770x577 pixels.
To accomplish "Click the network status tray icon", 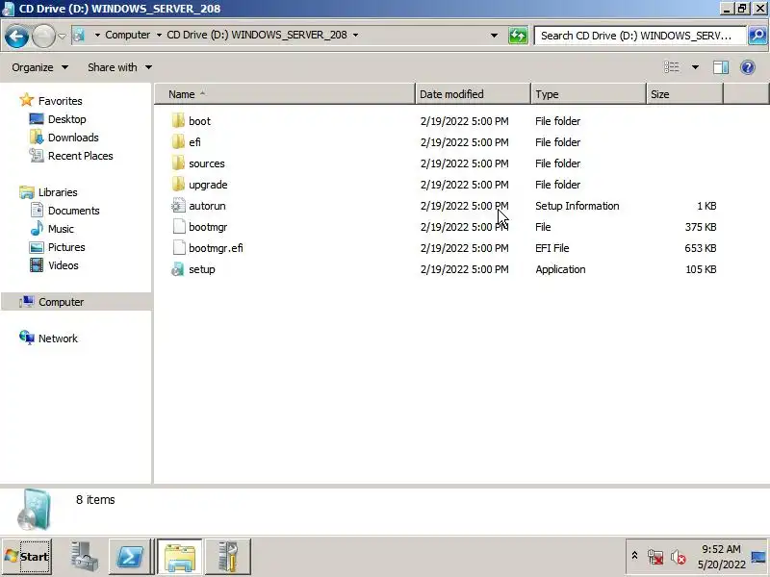I will point(655,557).
